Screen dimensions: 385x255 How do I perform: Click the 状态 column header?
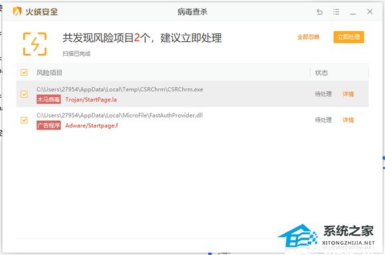321,72
